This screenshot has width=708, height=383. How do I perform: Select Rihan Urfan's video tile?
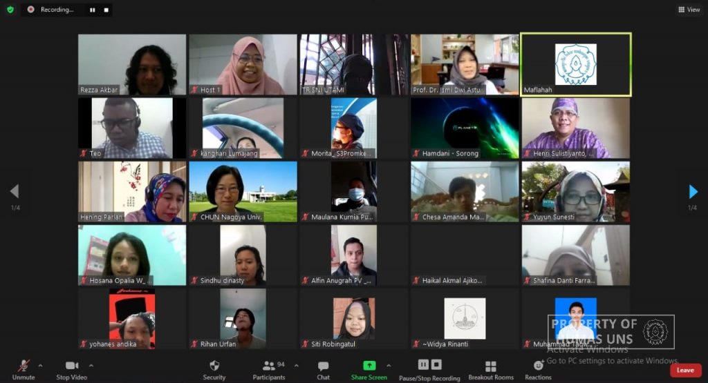243,319
